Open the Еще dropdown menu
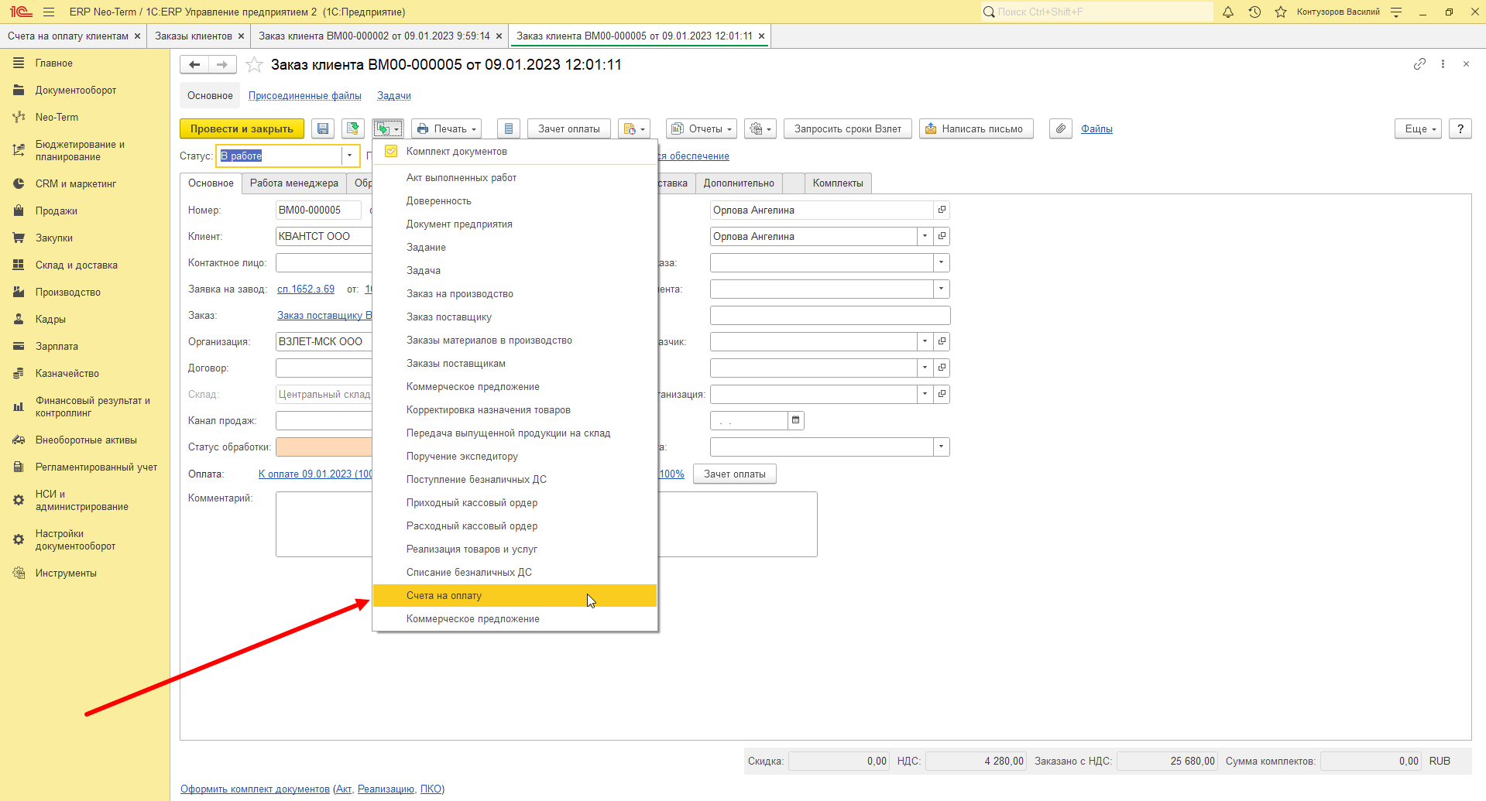 pyautogui.click(x=1419, y=128)
